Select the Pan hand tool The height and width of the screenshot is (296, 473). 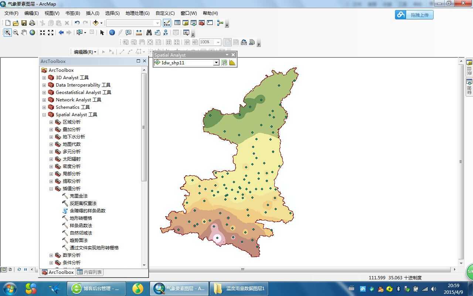24,33
